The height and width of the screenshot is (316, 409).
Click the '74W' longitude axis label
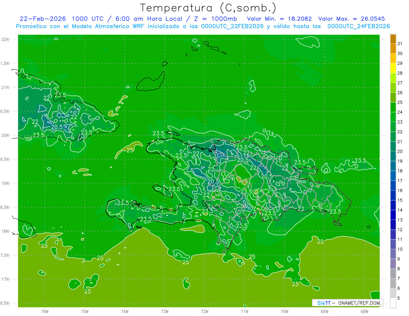click(x=125, y=312)
